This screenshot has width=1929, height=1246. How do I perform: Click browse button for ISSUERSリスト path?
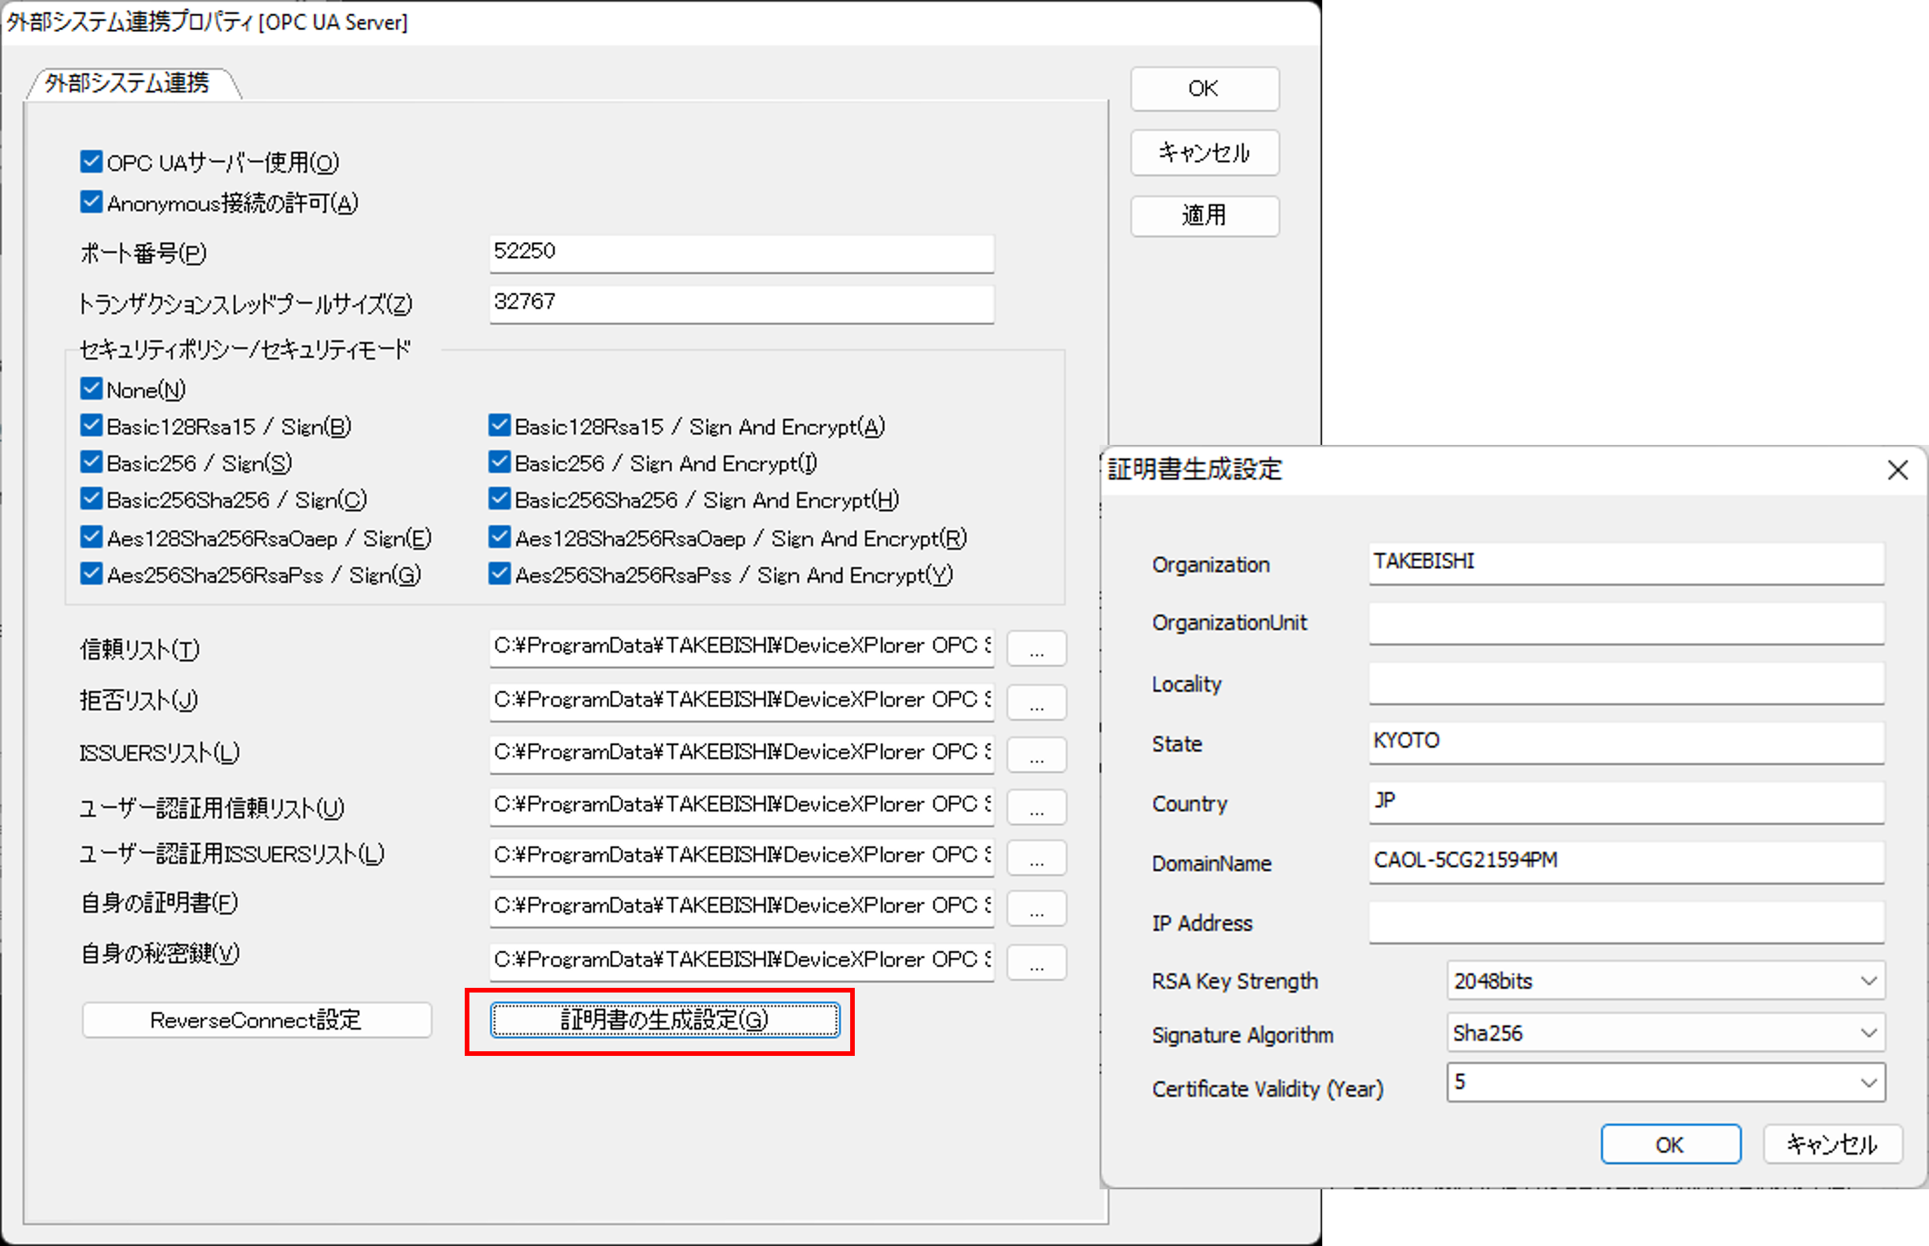1036,755
